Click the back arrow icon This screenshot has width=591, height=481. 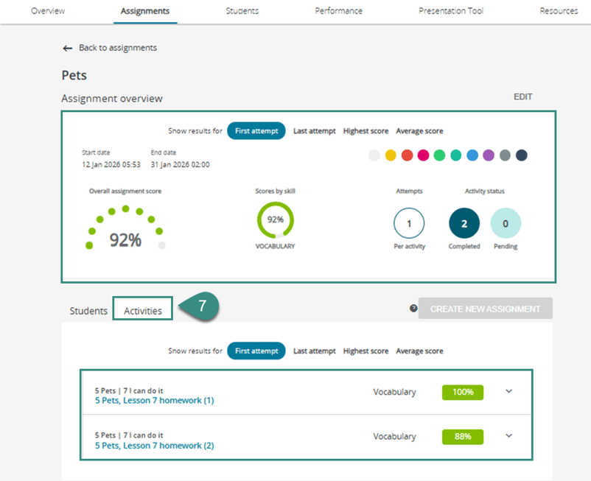point(68,48)
